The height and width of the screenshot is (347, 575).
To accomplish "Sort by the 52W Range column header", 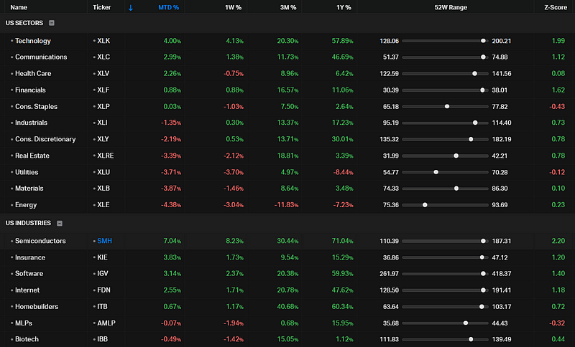I will pos(451,7).
